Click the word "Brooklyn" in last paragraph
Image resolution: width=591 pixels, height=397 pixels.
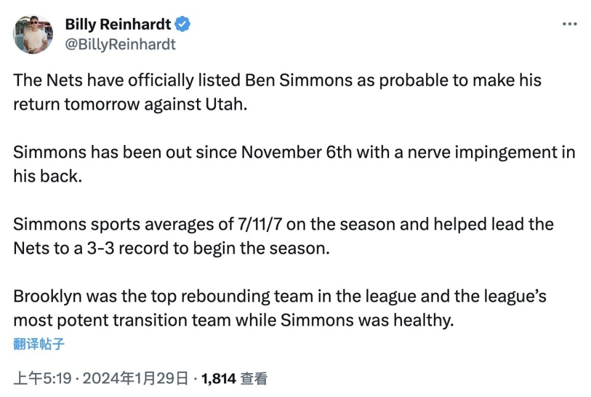point(47,297)
